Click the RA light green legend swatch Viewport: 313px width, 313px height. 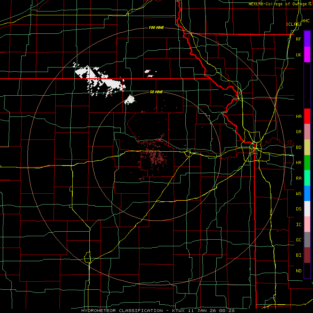(307, 178)
